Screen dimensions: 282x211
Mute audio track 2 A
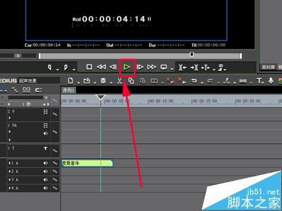(46, 172)
